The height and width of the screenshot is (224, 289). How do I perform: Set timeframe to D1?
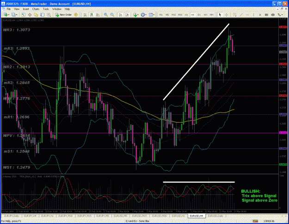[199, 15]
